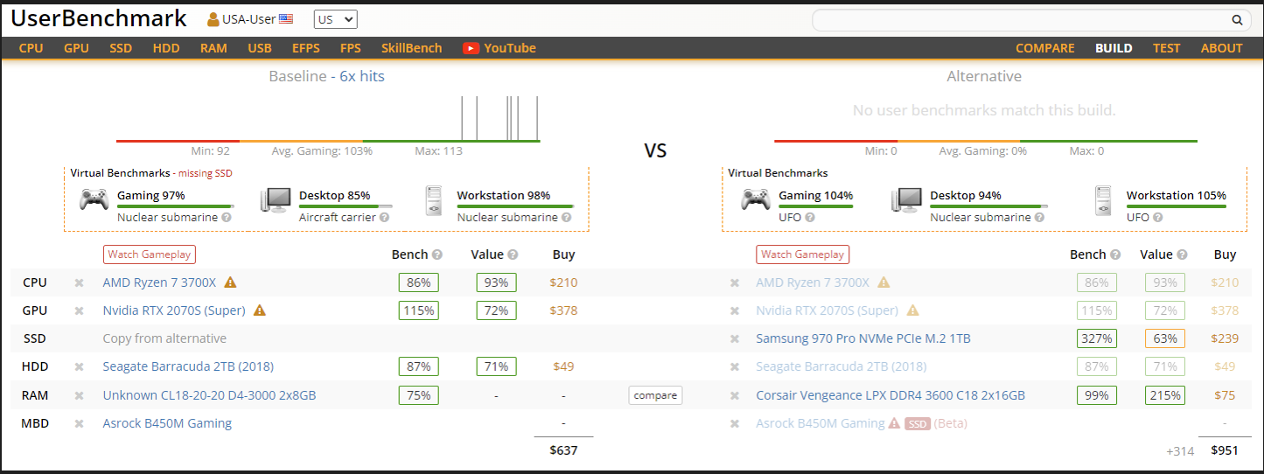Open Samsung 970 Pro NVMe link
Screen dimensions: 1264x474
[863, 338]
